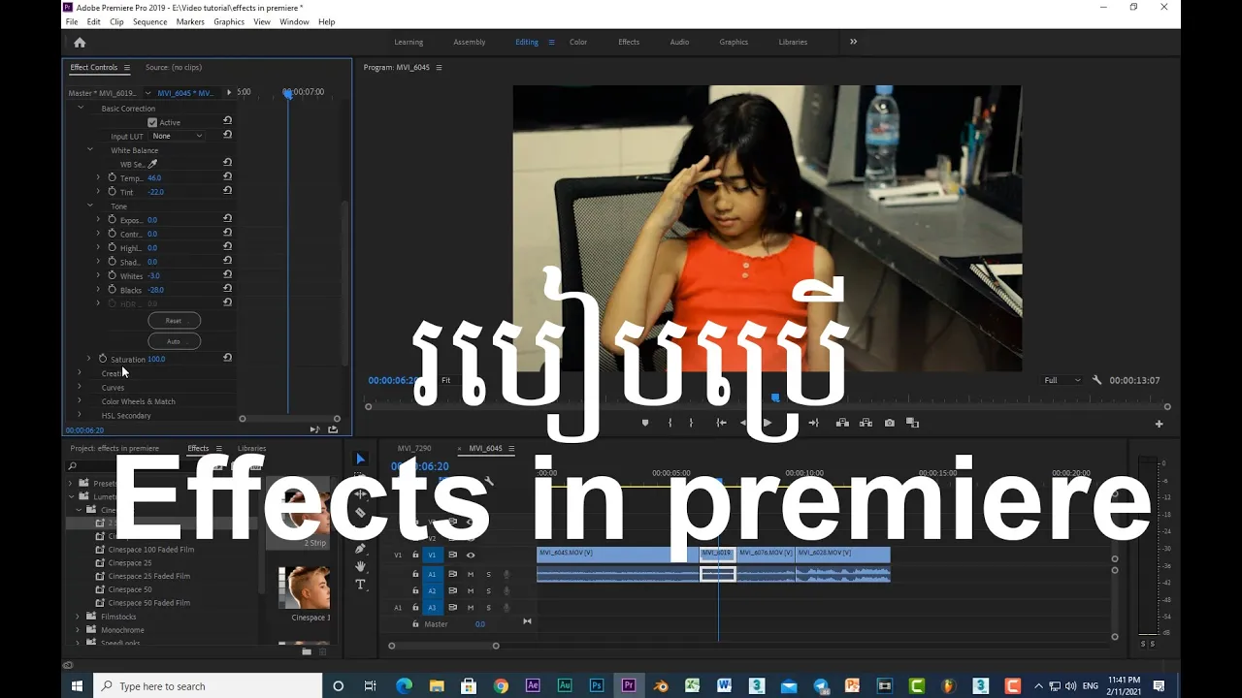Viewport: 1242px width, 698px height.
Task: Switch to the Audio workspace
Action: pyautogui.click(x=679, y=42)
